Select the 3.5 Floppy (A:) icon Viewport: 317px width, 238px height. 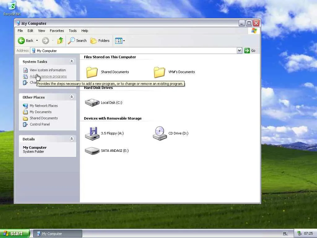pos(92,133)
